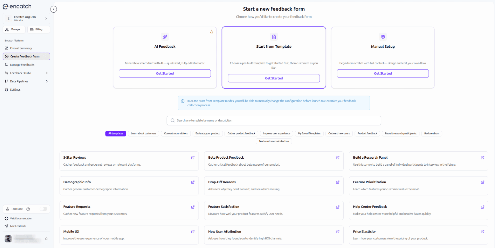The image size is (495, 248).
Task: Click the encatch logo
Action: pos(17,6)
